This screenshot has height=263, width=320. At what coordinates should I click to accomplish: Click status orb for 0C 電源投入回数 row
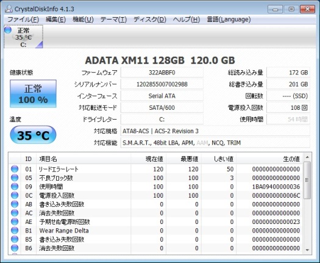tap(15, 195)
